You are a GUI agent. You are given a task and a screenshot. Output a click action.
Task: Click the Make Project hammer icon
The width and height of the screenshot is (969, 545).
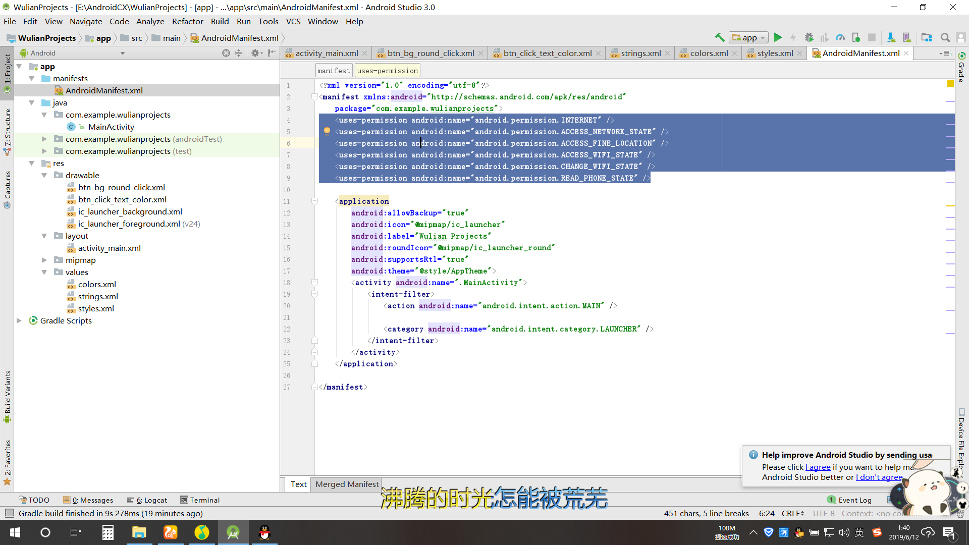click(720, 37)
